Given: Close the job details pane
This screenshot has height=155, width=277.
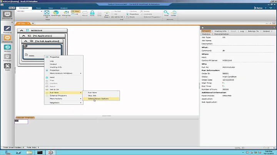Looking at the screenshot, I should tap(274, 28).
